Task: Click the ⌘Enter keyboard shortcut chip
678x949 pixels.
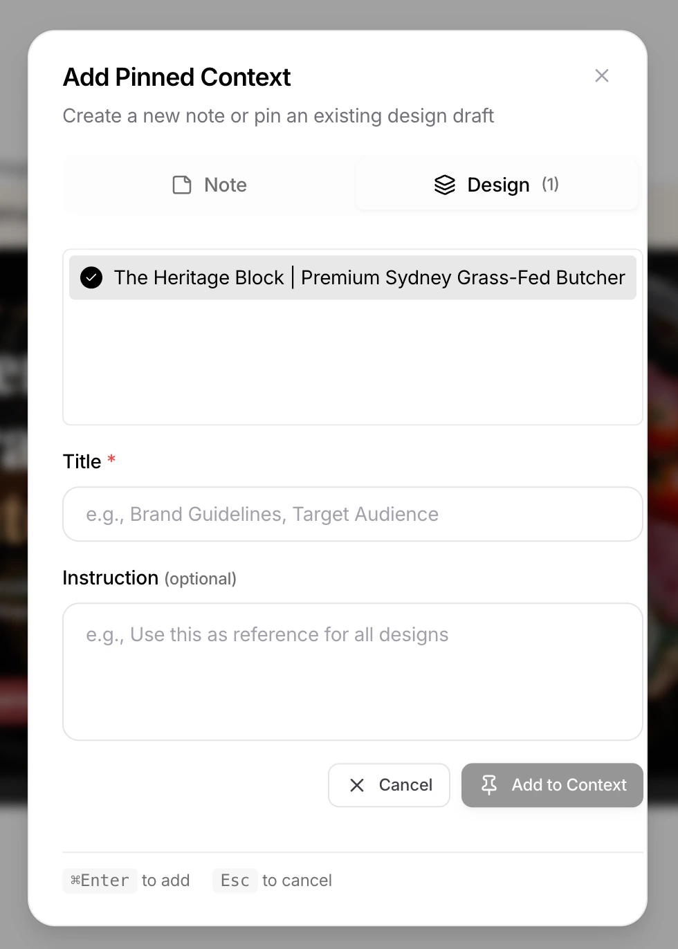Action: tap(100, 880)
